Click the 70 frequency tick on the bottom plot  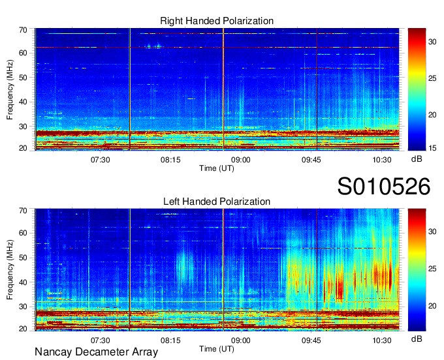tap(23, 211)
